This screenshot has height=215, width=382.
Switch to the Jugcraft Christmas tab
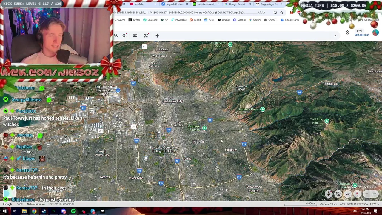175,4
